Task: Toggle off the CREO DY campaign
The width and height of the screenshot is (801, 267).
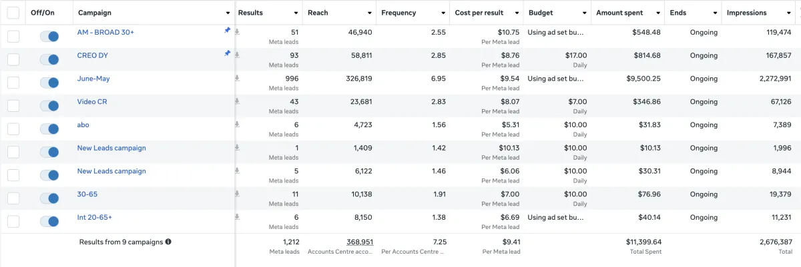Action: pos(49,59)
